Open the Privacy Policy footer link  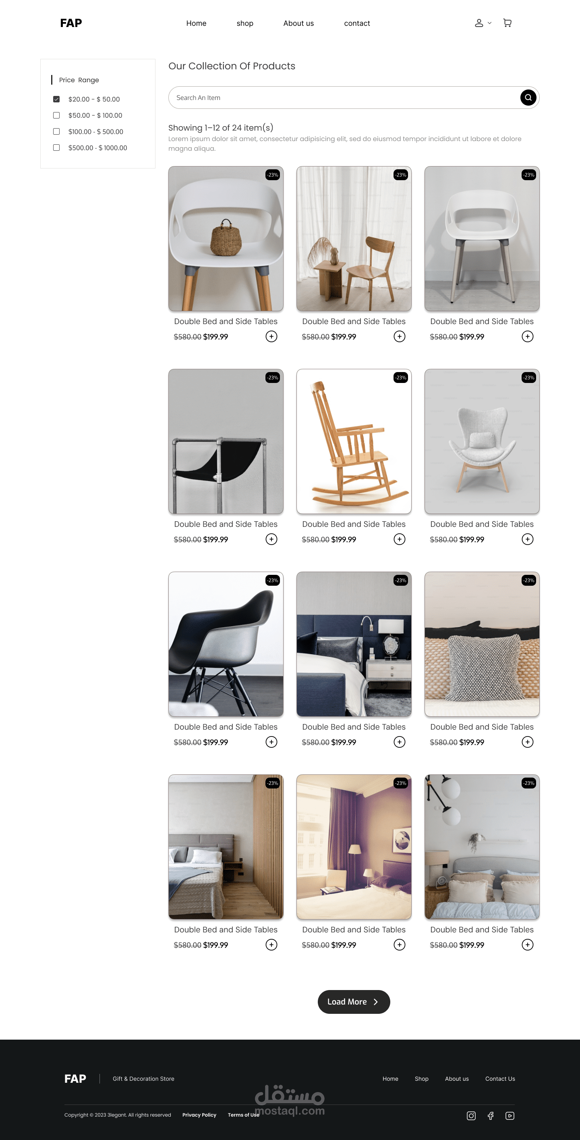tap(199, 1115)
